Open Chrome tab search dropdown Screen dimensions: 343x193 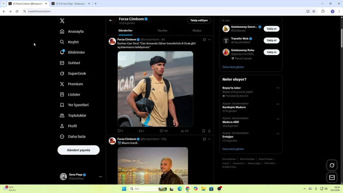pyautogui.click(x=3, y=4)
